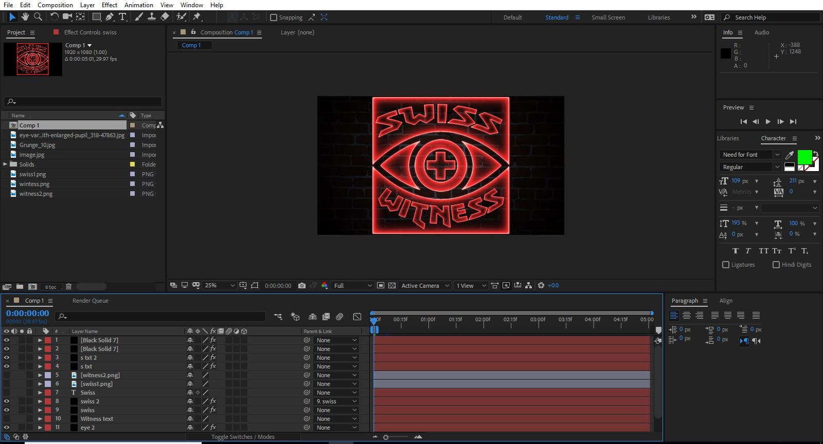
Task: Select the Pen tool
Action: (110, 17)
